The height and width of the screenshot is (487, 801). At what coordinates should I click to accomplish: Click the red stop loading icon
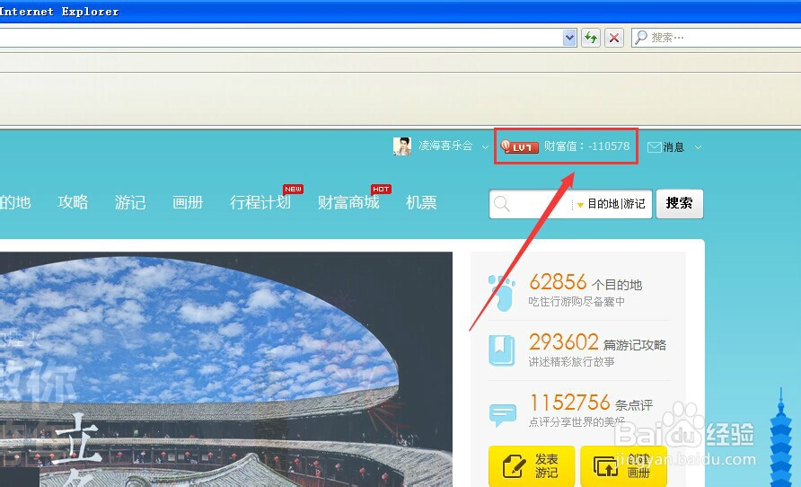pos(614,38)
